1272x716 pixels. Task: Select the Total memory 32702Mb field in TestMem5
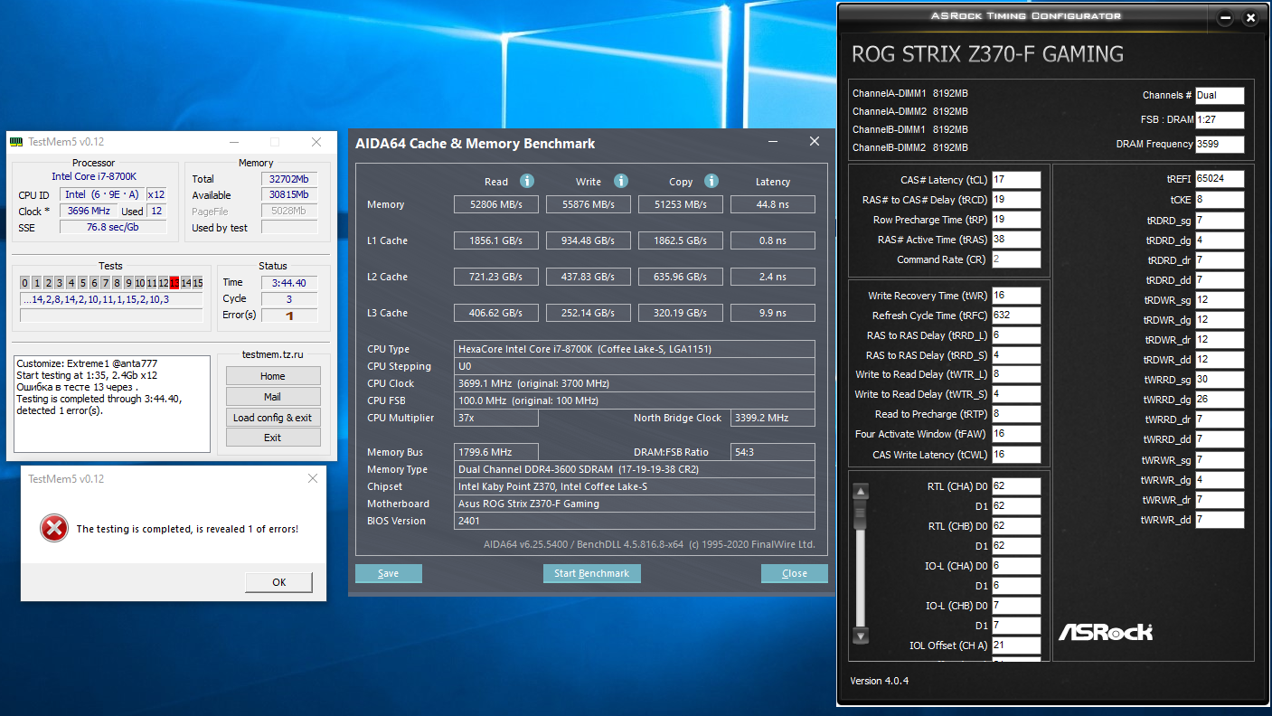pyautogui.click(x=288, y=179)
